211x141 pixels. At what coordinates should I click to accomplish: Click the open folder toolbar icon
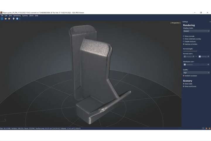(x=6, y=19)
